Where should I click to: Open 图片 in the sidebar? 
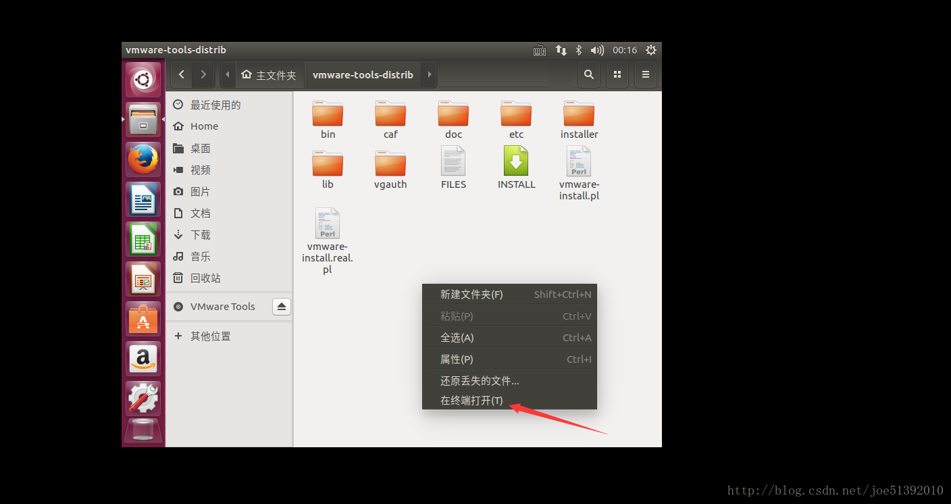(228, 191)
